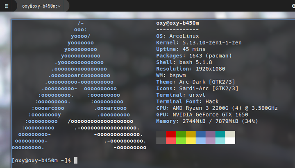Click the 'Terminal: urxvt' line
The height and width of the screenshot is (168, 295).
coord(181,95)
